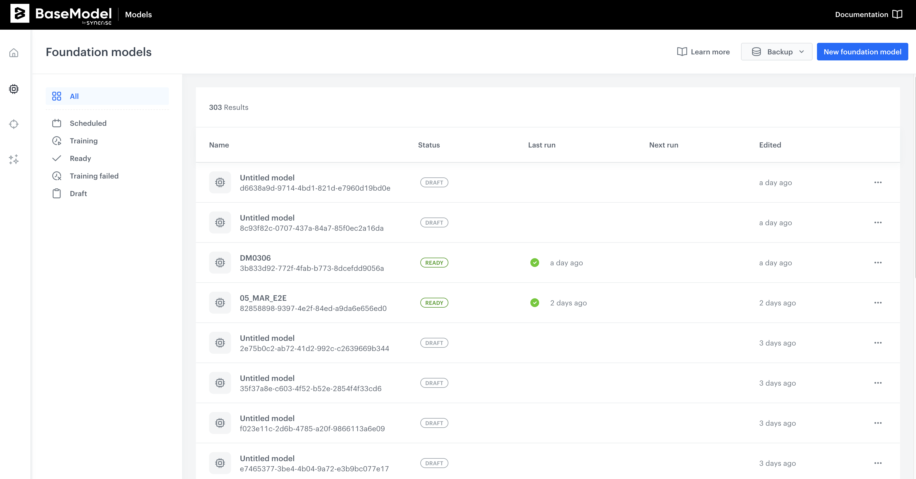916x479 pixels.
Task: Click the Next run column header
Action: [663, 145]
